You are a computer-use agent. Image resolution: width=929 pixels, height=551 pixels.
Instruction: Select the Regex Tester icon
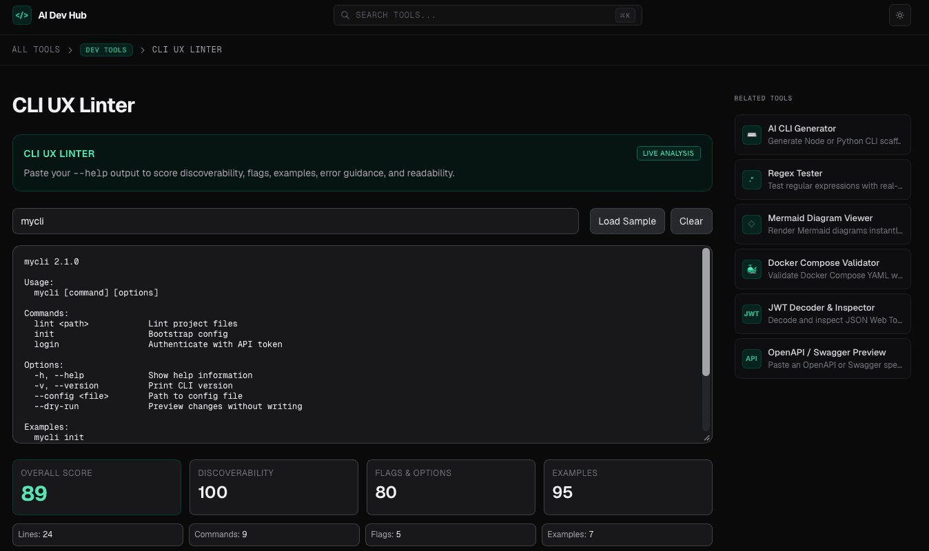tap(751, 179)
